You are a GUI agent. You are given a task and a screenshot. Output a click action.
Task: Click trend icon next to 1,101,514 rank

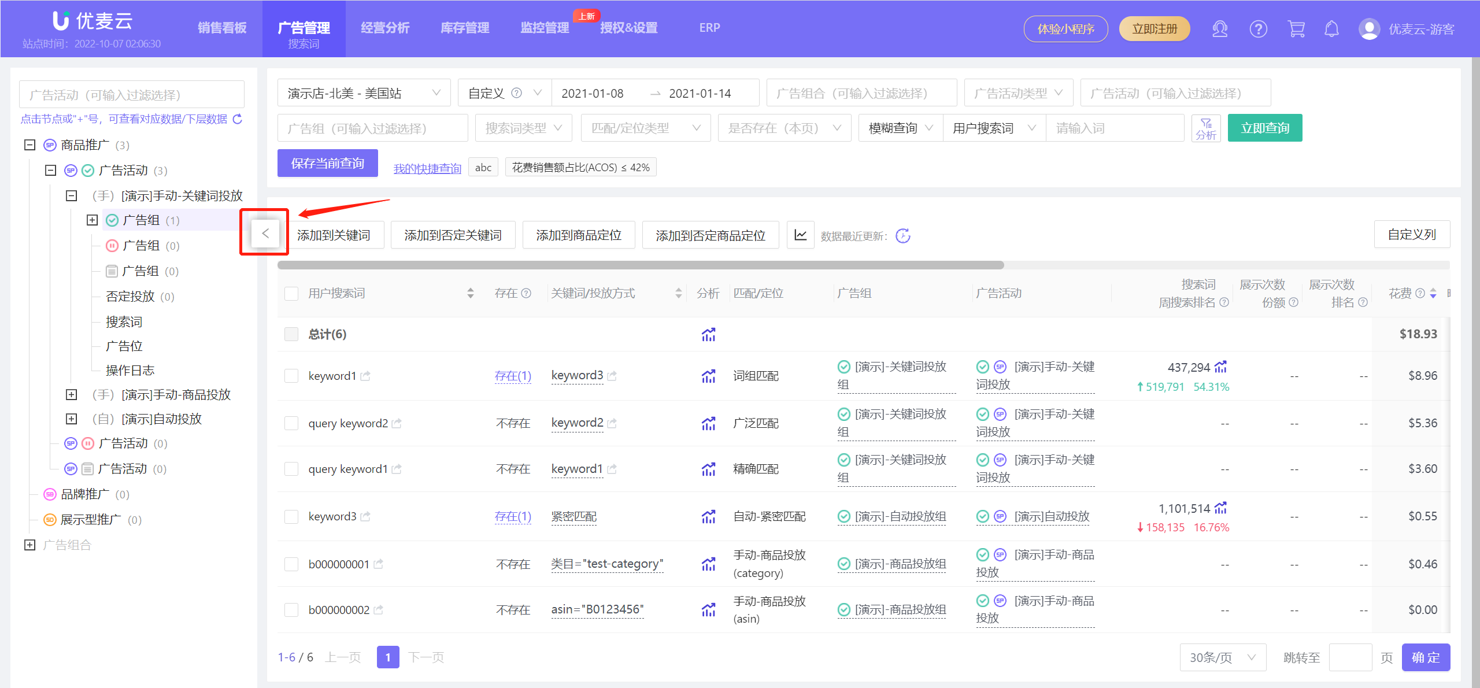pos(1220,508)
